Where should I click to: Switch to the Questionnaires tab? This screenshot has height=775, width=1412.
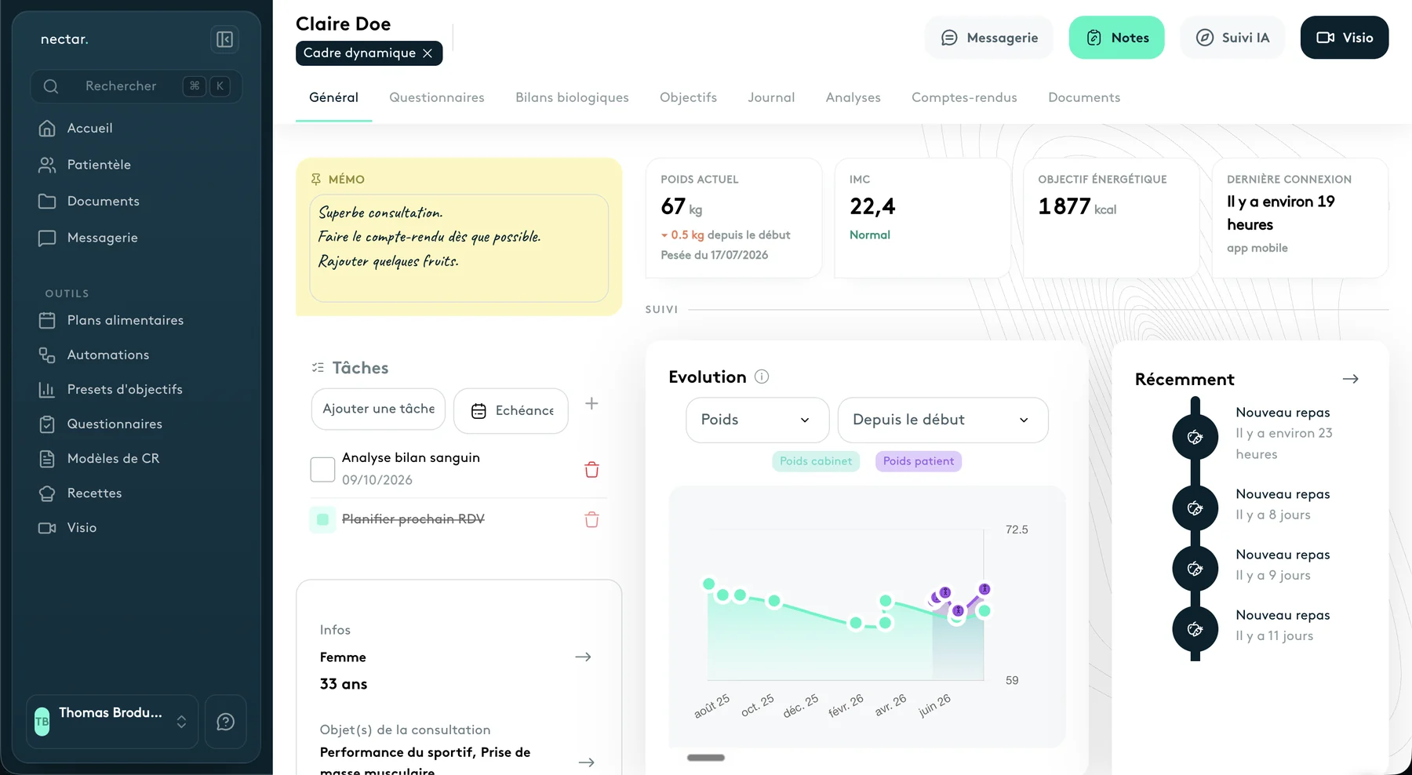tap(437, 97)
